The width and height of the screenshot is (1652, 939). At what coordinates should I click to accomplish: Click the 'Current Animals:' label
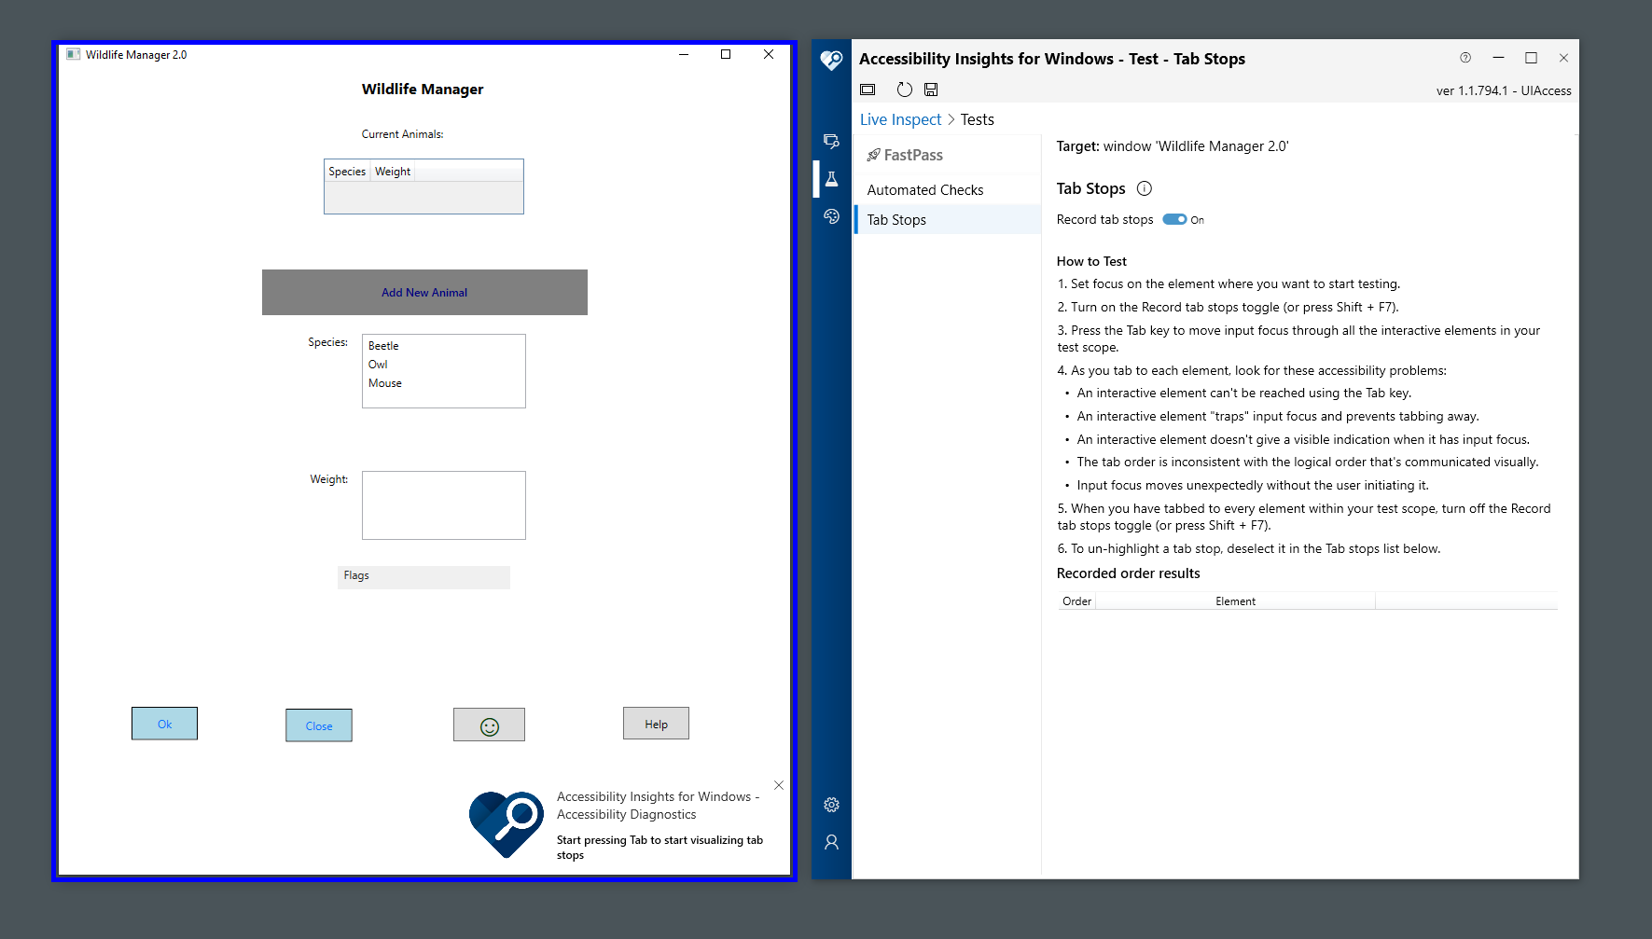(402, 134)
